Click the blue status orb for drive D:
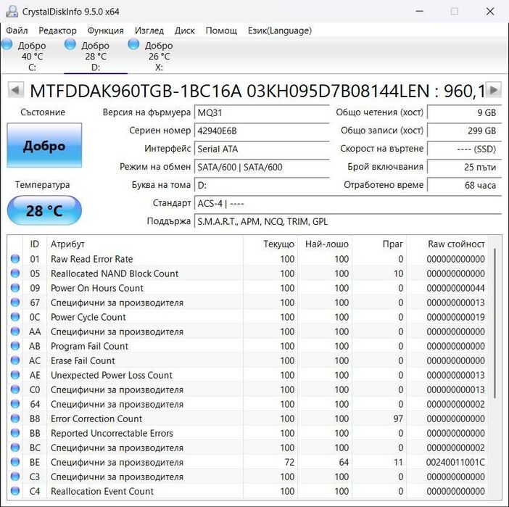Screen dimensions: 509x507 [x=70, y=44]
